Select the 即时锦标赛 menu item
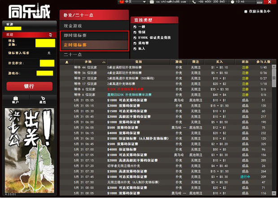278x198 pixels. tap(94, 35)
